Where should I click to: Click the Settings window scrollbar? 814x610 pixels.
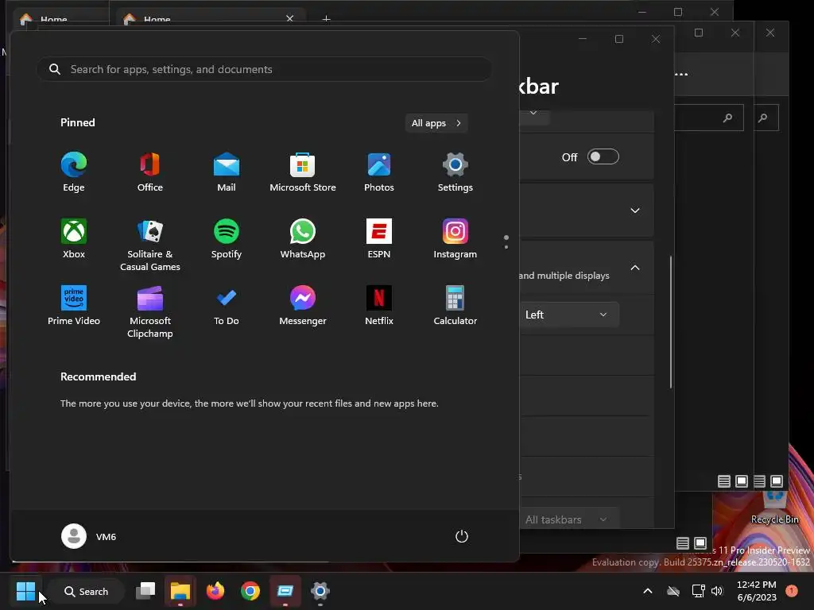point(671,322)
